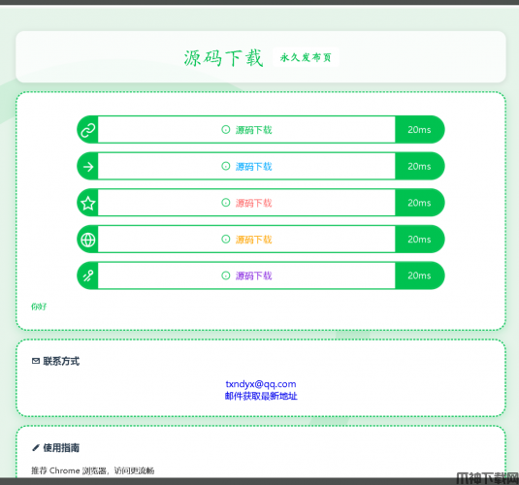Click the 你好 text below the links

39,307
